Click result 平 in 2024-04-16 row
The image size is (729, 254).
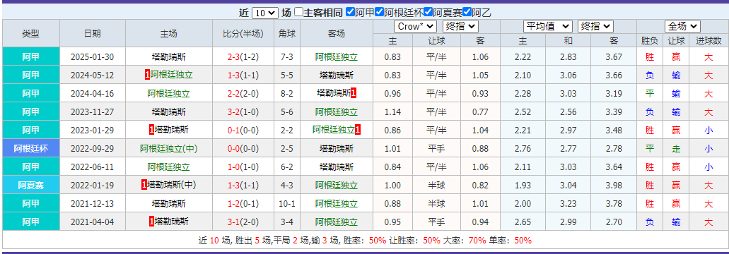[650, 94]
